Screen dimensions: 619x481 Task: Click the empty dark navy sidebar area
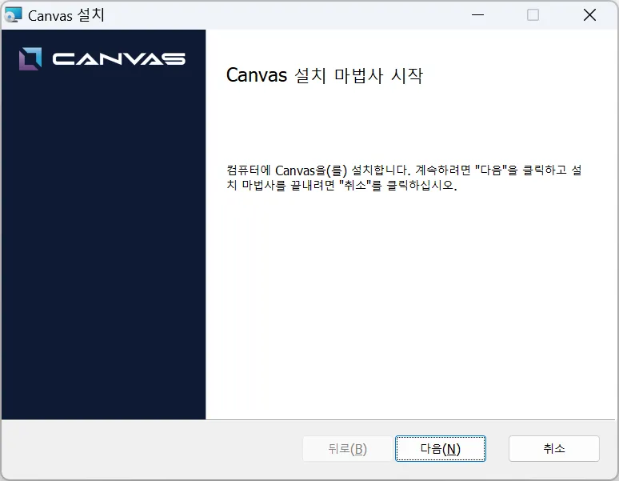pyautogui.click(x=103, y=256)
